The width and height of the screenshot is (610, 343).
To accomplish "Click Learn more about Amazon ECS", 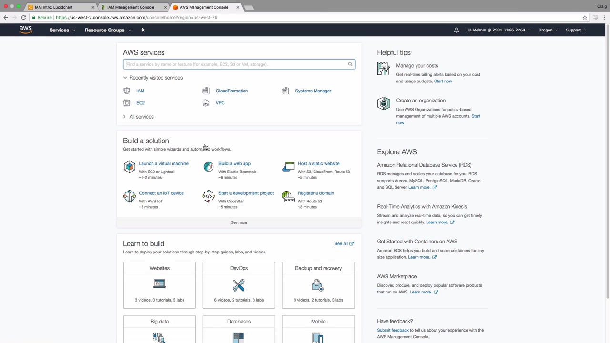I will [x=422, y=257].
